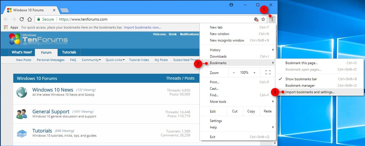Open the General Support forum link

pos(51,112)
